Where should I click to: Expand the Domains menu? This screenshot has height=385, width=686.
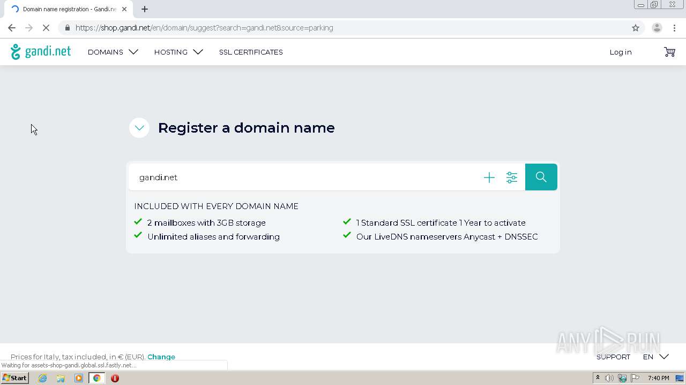point(113,52)
